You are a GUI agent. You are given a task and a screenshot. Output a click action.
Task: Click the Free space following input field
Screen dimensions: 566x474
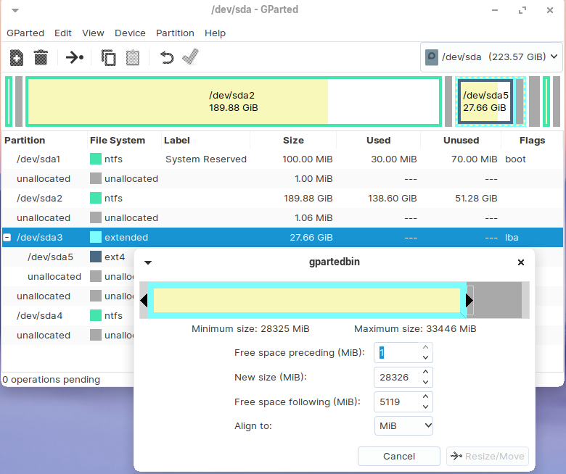[397, 402]
